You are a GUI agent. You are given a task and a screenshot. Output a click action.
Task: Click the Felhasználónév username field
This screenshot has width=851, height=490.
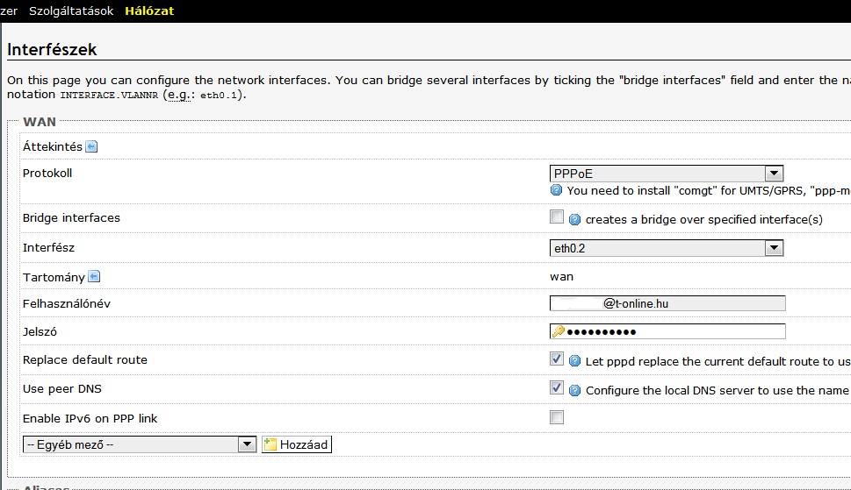pyautogui.click(x=667, y=303)
